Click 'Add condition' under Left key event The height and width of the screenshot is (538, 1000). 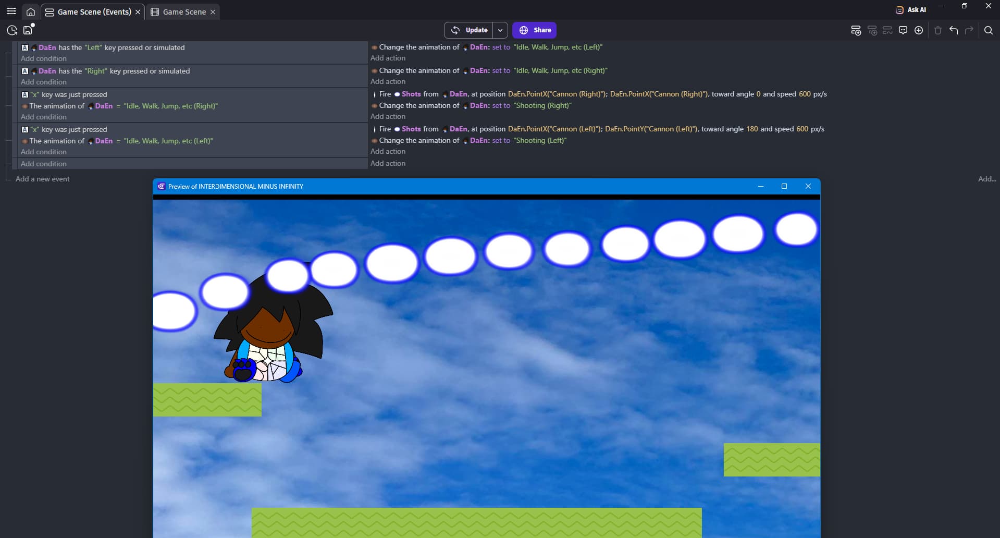tap(44, 58)
